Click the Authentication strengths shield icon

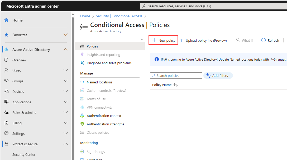82,124
